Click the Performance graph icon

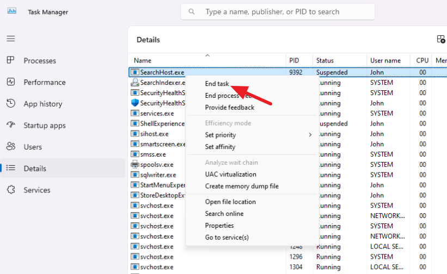pyautogui.click(x=10, y=82)
